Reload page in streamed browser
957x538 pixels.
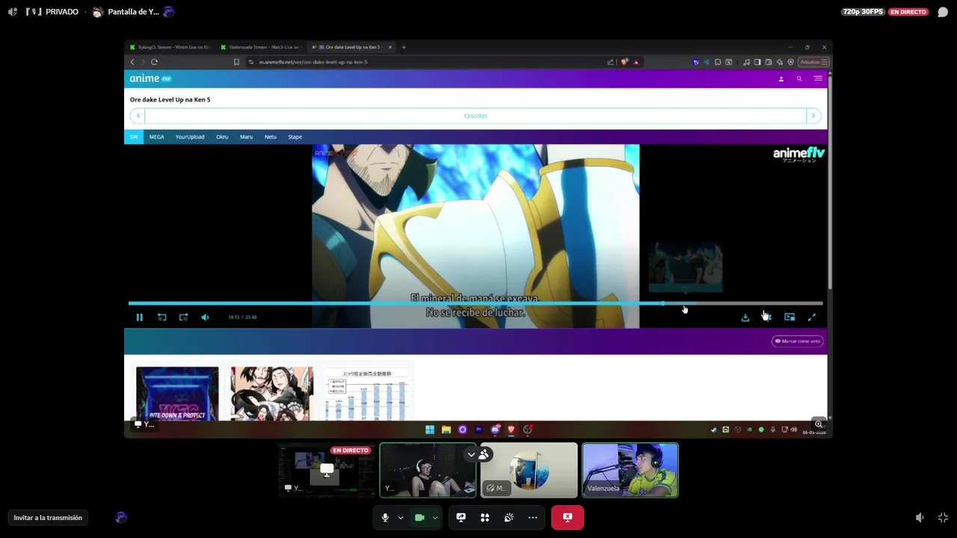[154, 62]
